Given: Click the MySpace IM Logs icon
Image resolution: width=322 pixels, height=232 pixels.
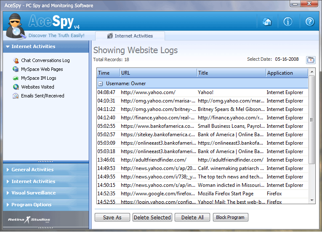Looking at the screenshot, I should 16,78.
